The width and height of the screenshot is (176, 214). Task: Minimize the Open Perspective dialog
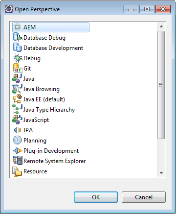[x=131, y=9]
